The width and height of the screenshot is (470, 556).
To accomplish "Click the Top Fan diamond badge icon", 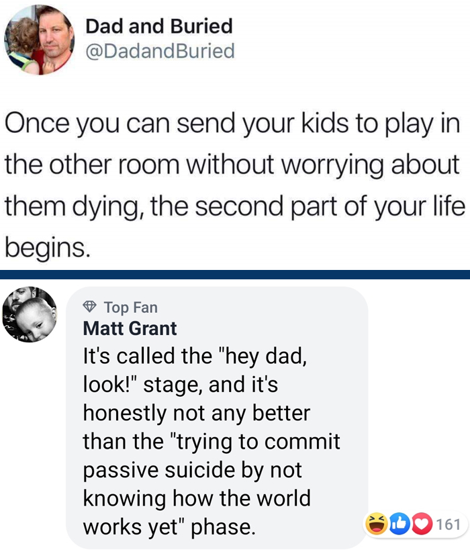I will [x=90, y=308].
